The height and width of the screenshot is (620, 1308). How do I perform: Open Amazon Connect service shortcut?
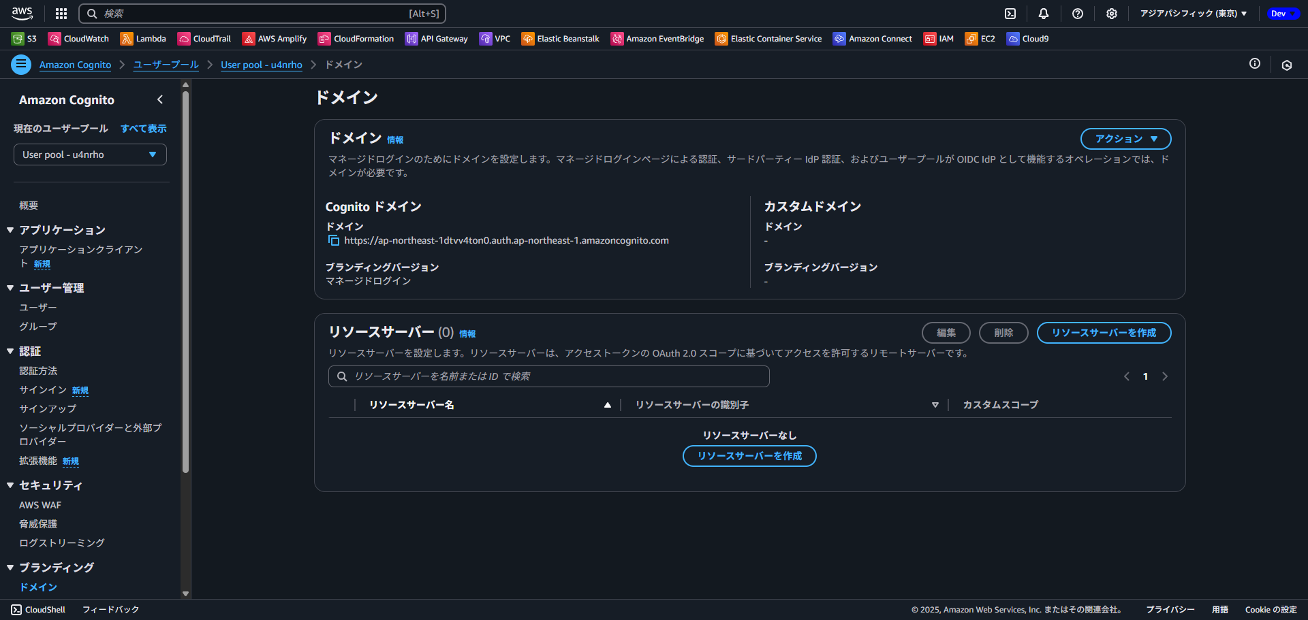pyautogui.click(x=873, y=39)
